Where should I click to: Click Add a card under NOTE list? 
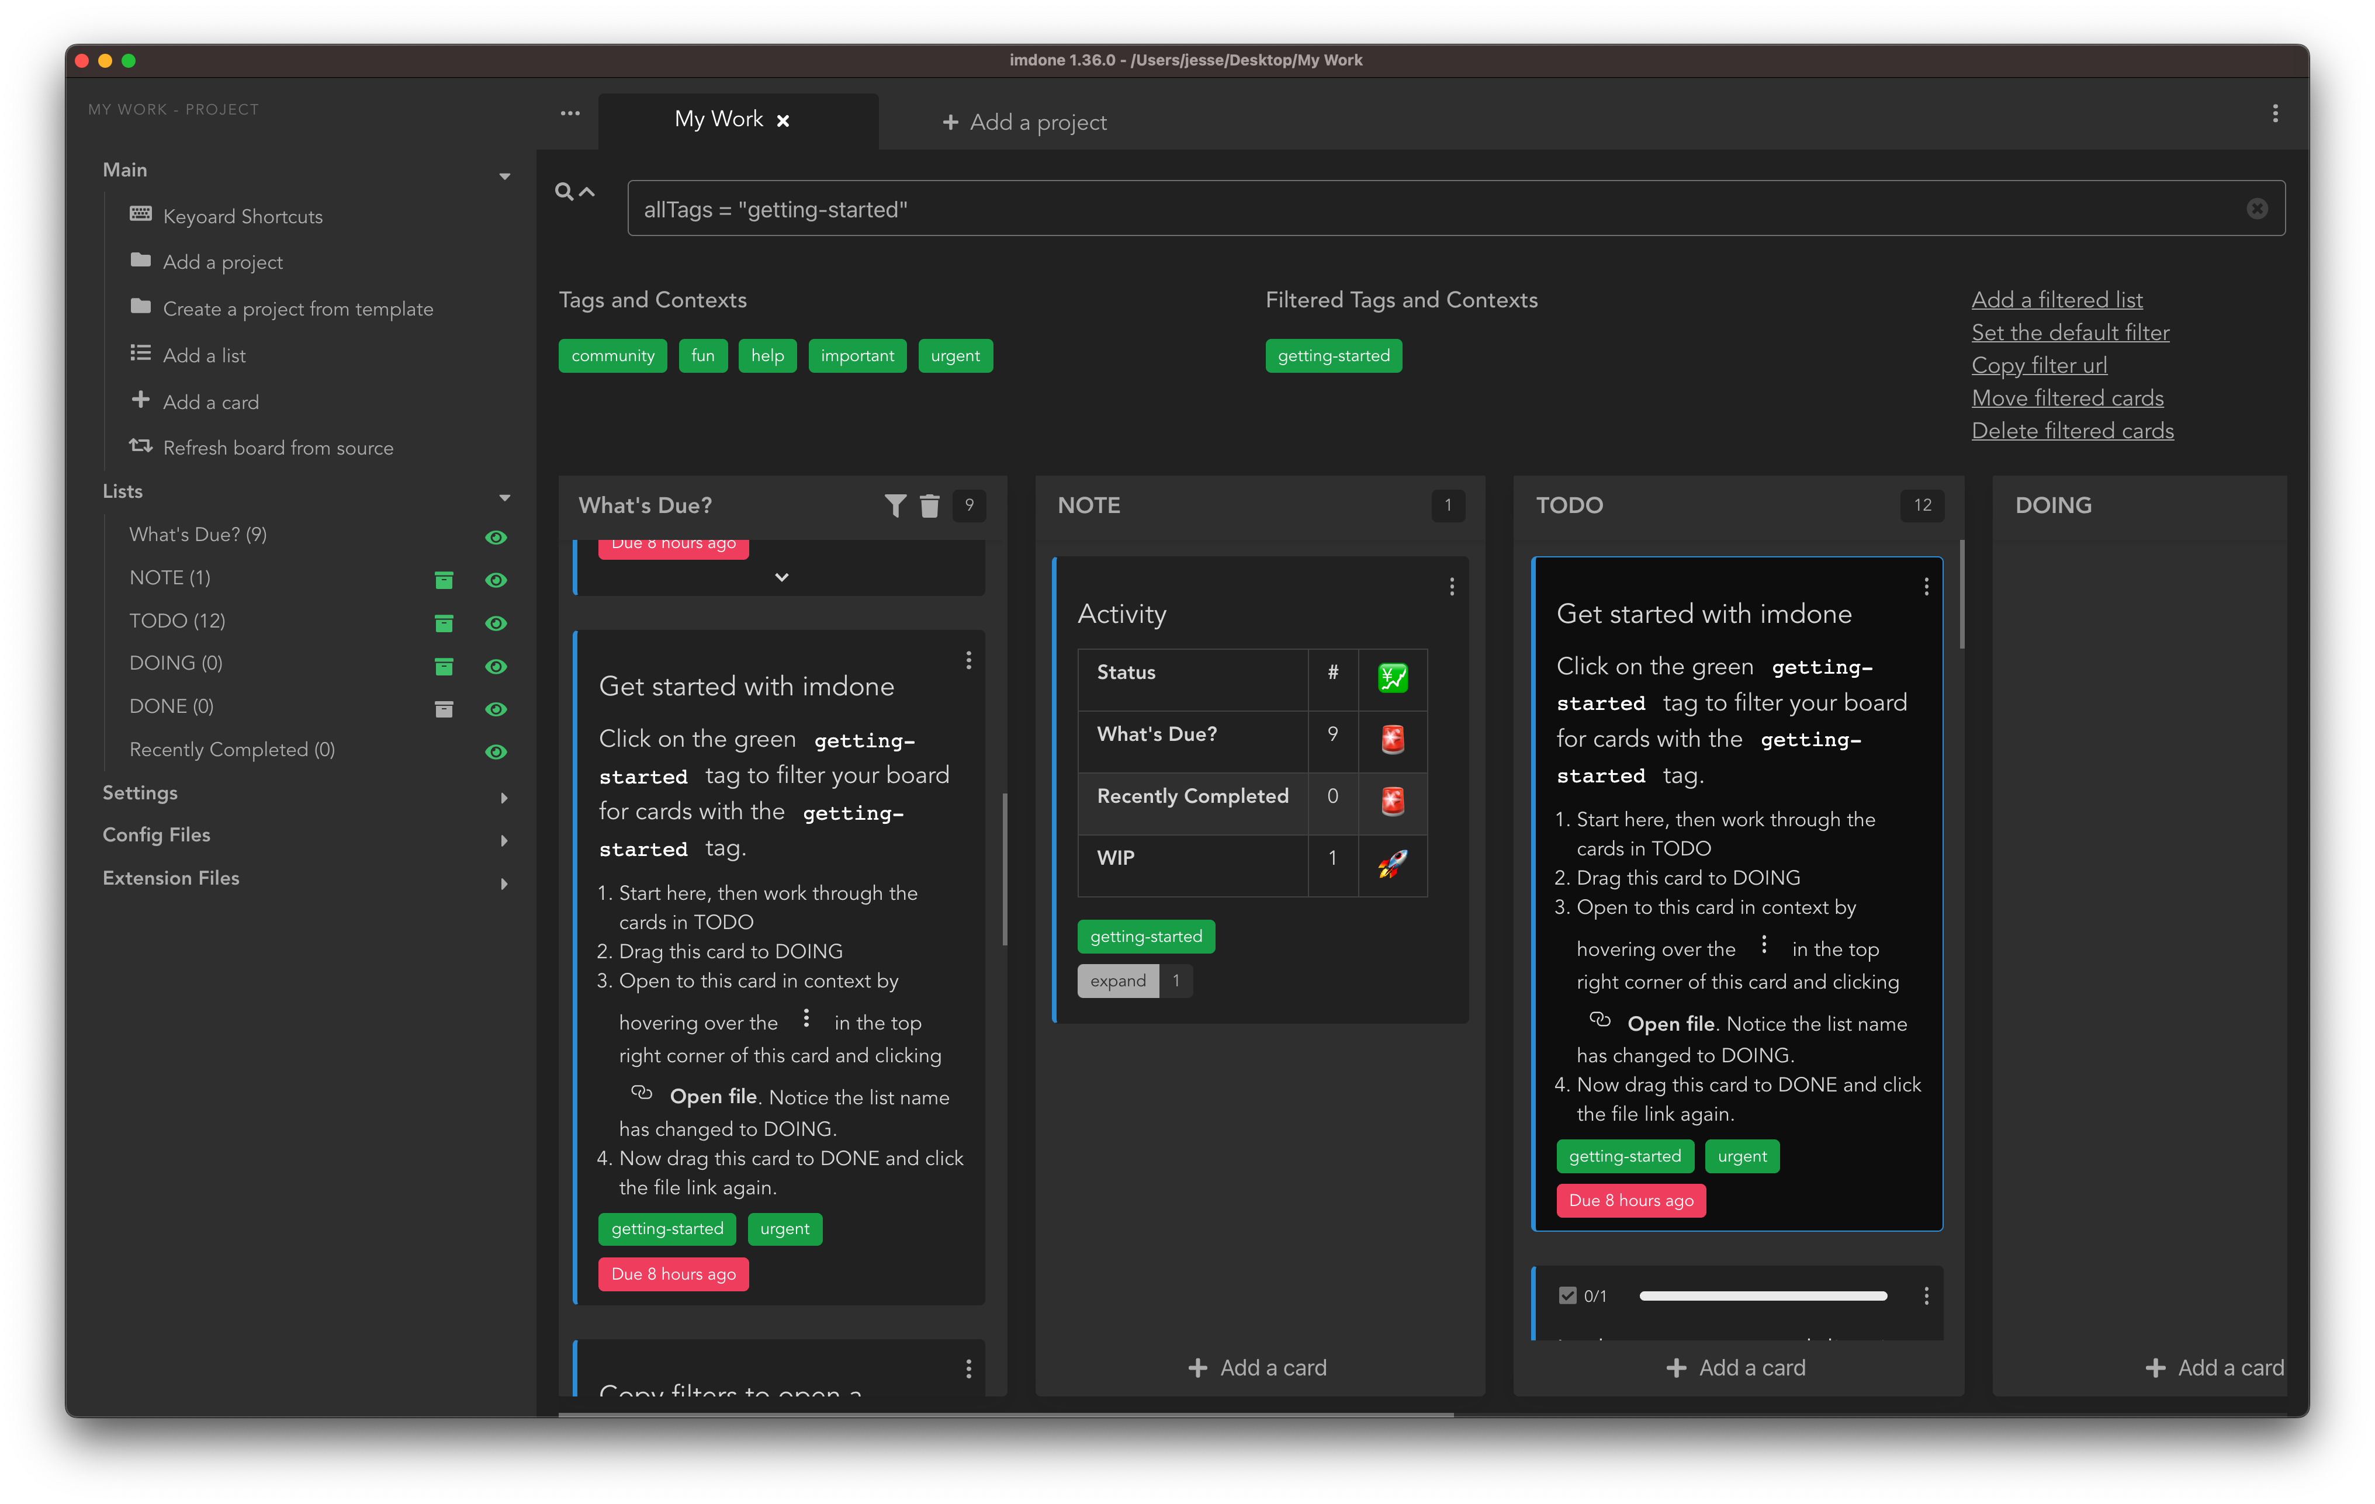1258,1368
